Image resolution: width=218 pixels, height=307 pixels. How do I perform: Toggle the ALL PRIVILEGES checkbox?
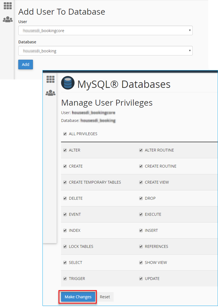(x=65, y=134)
